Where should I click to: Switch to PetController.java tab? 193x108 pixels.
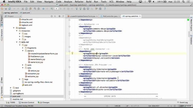pos(110,16)
